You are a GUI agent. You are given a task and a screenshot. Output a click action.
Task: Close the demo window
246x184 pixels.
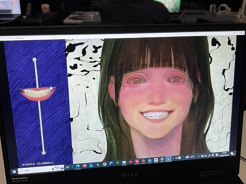pos(241,33)
